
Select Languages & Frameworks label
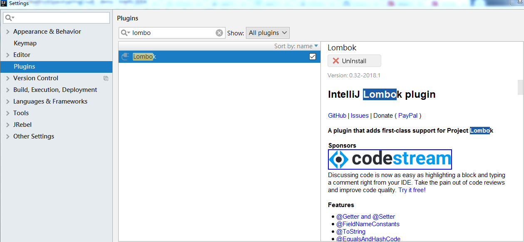click(50, 101)
